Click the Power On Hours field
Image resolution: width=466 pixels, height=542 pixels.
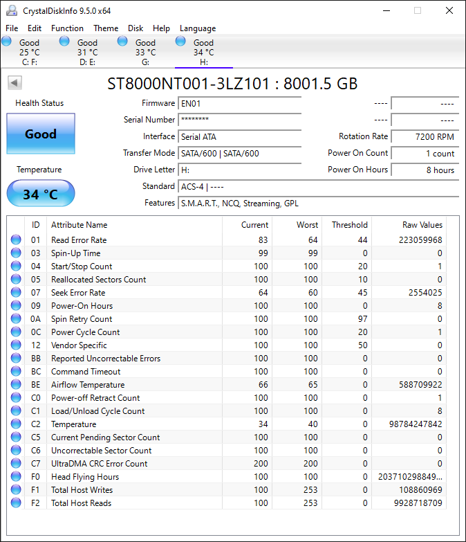[x=425, y=170]
